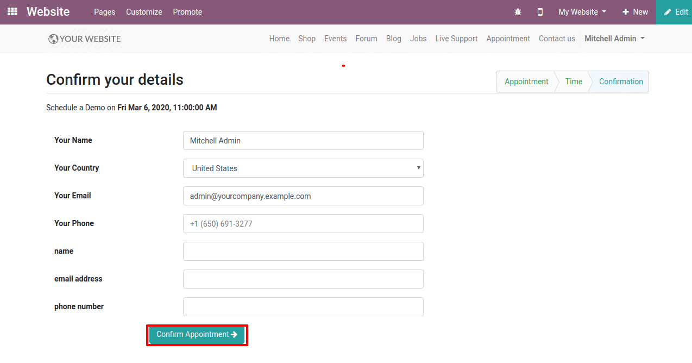Open the Live Support link

456,39
